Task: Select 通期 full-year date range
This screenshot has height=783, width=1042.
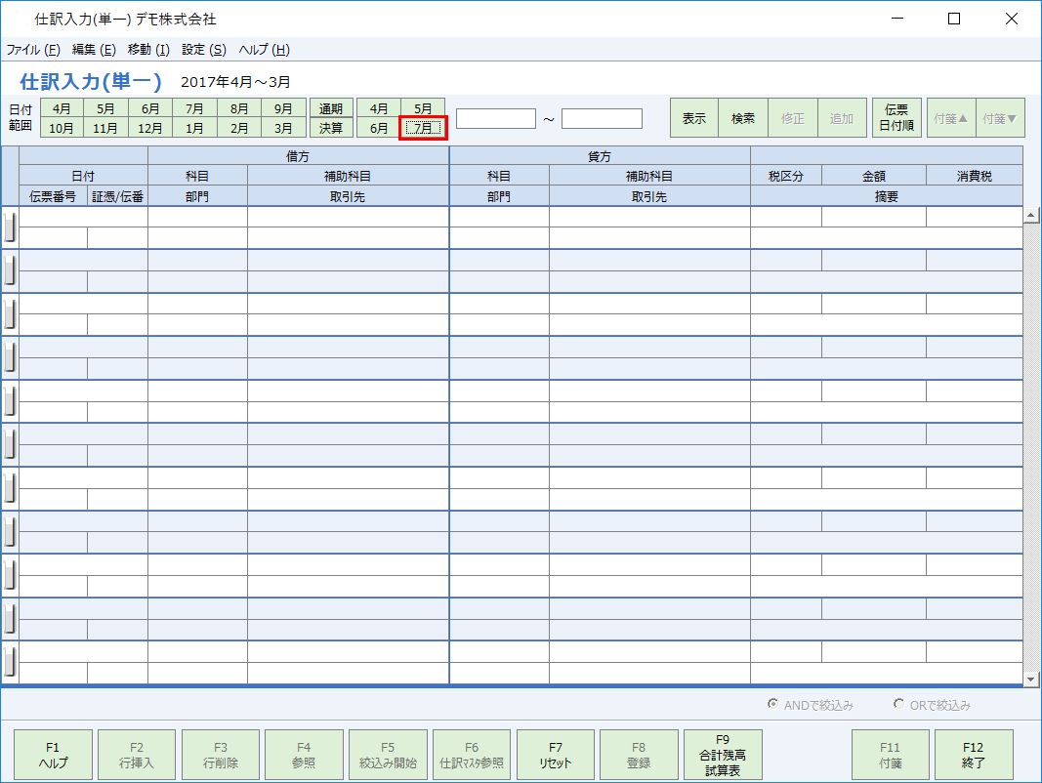Action: point(331,107)
